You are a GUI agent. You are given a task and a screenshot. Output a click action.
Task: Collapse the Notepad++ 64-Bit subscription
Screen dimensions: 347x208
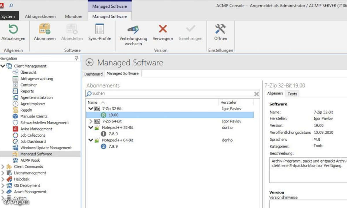(91, 140)
